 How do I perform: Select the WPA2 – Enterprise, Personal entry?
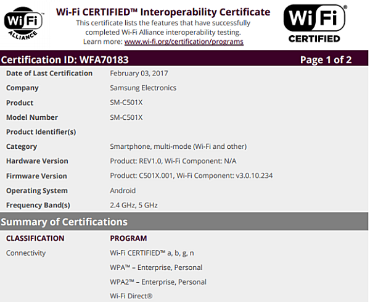(158, 282)
